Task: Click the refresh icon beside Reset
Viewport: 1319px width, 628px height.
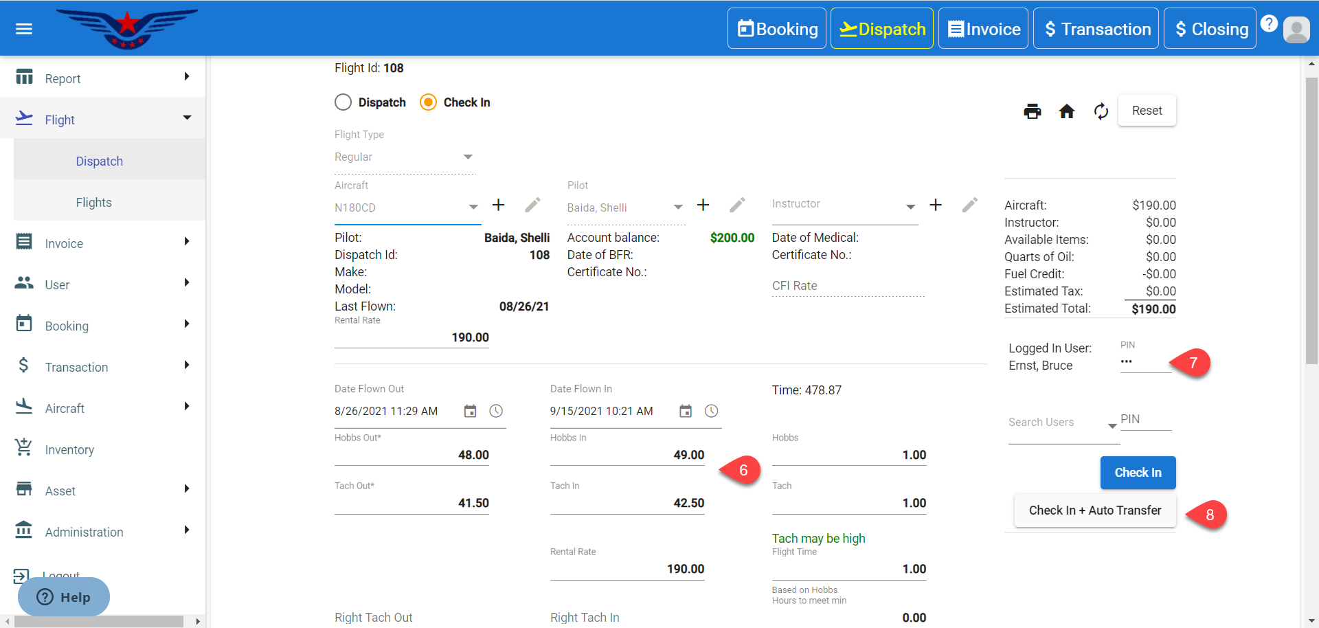Action: (1101, 111)
